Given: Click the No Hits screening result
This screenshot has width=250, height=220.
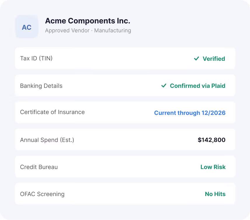Looking at the screenshot, I should click(215, 194).
